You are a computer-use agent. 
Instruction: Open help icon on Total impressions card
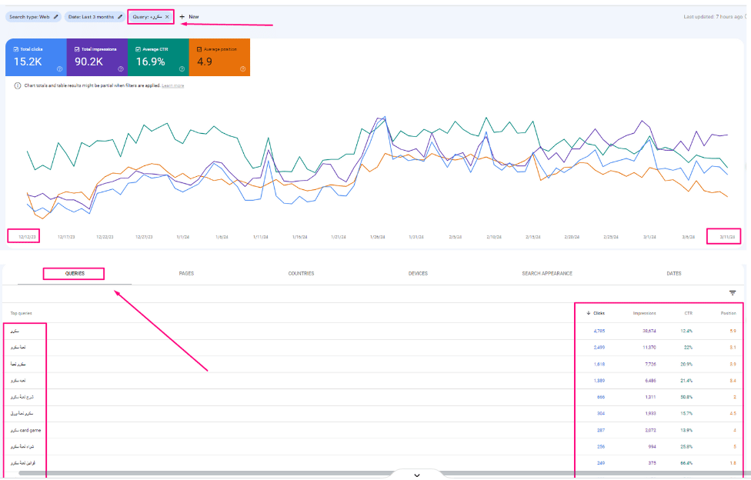tap(121, 69)
